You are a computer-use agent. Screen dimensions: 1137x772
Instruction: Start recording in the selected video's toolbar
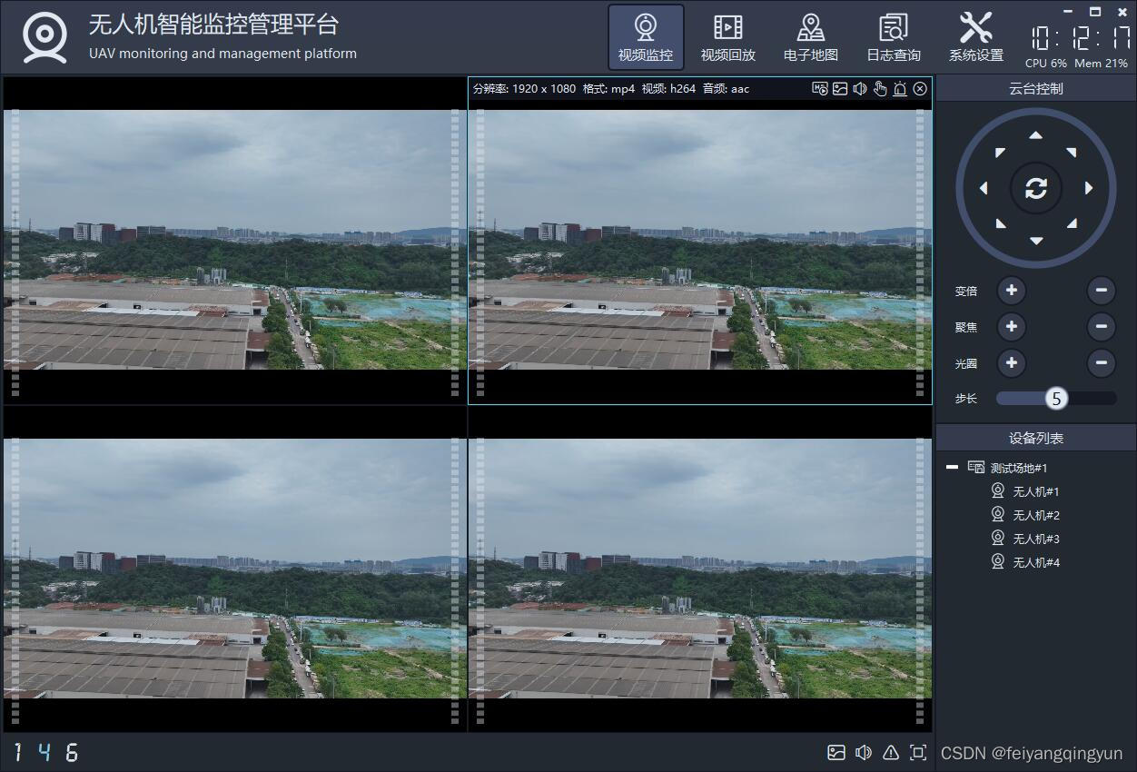point(820,88)
